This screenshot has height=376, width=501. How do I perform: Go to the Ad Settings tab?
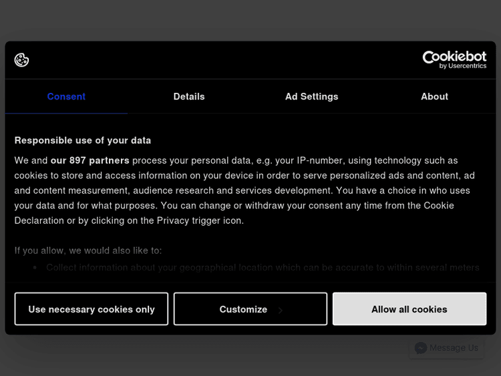[x=311, y=97]
